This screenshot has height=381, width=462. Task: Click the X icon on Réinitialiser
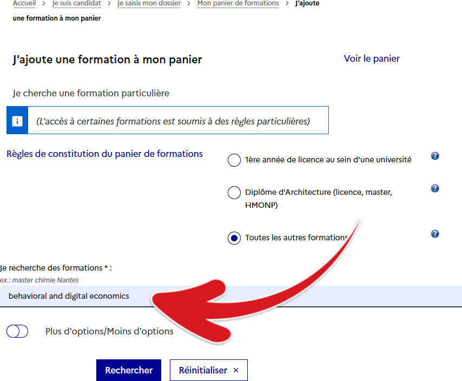[236, 371]
